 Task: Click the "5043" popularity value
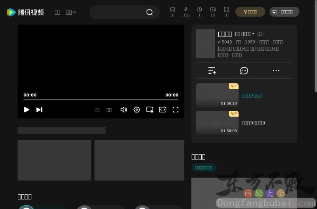tap(227, 42)
